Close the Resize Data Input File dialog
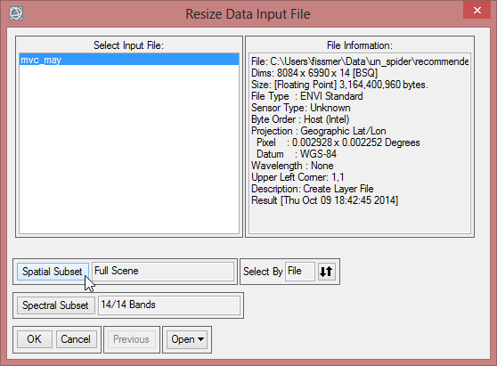Image resolution: width=497 pixels, height=366 pixels. pyautogui.click(x=477, y=10)
